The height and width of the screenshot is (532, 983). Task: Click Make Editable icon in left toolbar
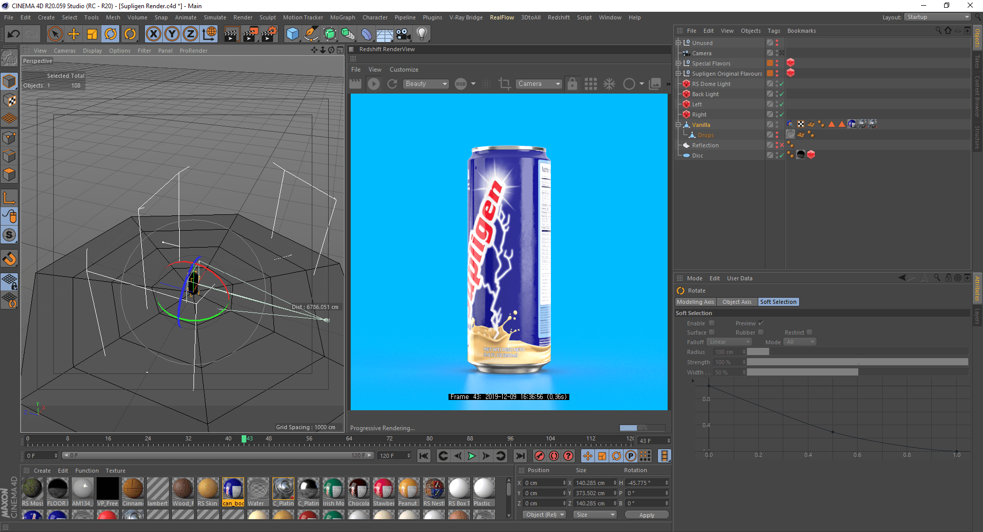coord(10,59)
